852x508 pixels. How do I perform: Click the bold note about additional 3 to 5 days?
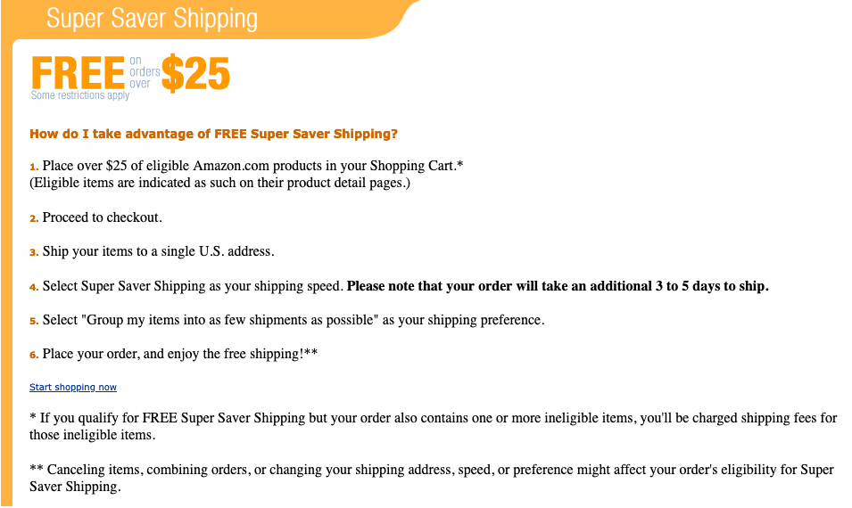click(558, 286)
